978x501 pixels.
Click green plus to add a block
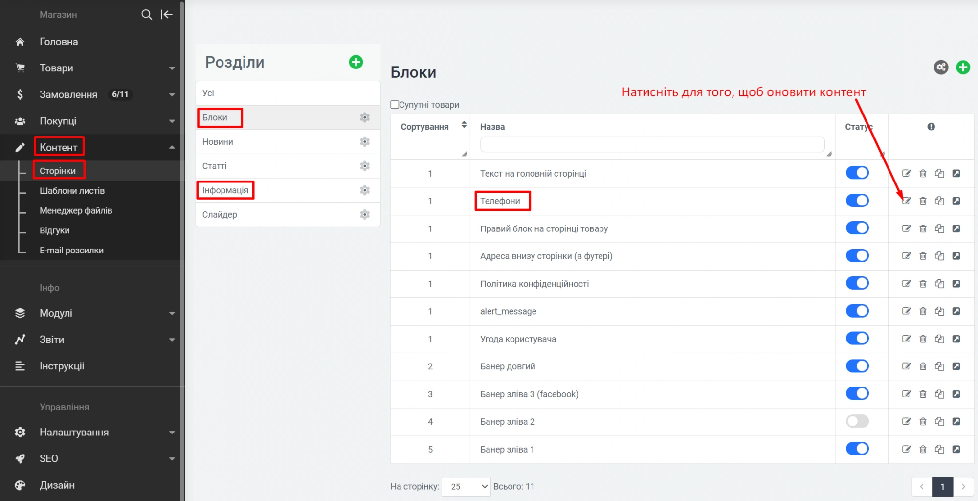point(963,68)
